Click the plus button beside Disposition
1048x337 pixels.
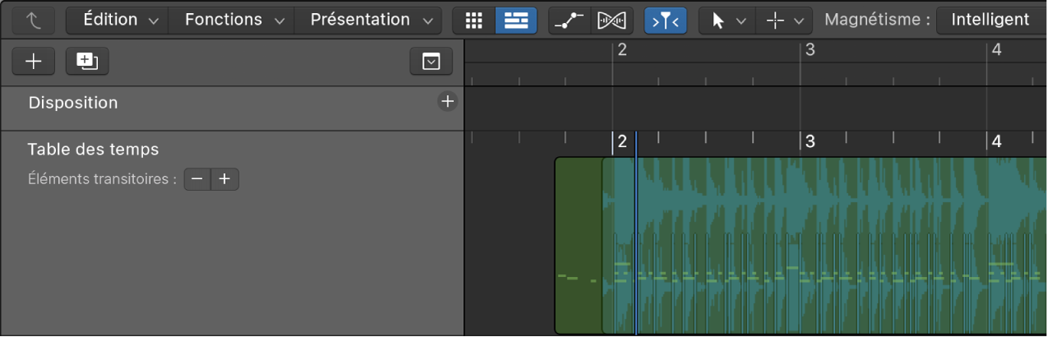447,102
